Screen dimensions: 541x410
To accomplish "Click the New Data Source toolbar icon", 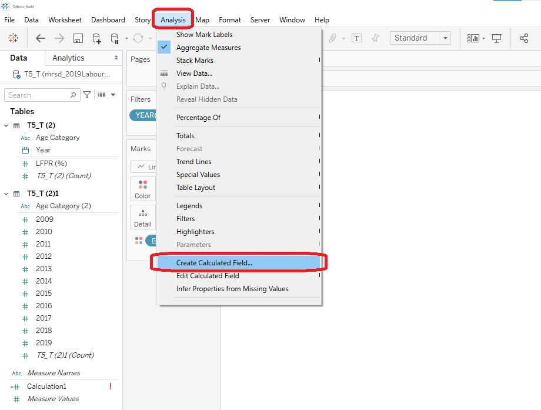I will click(96, 38).
